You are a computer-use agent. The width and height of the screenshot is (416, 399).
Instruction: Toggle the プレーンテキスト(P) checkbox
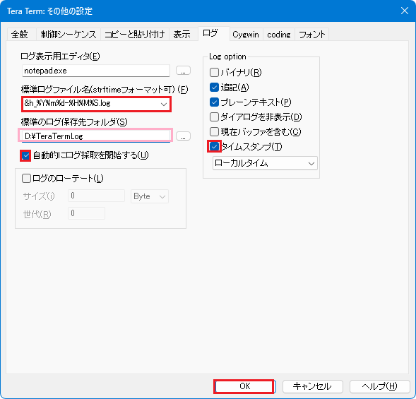coord(214,102)
